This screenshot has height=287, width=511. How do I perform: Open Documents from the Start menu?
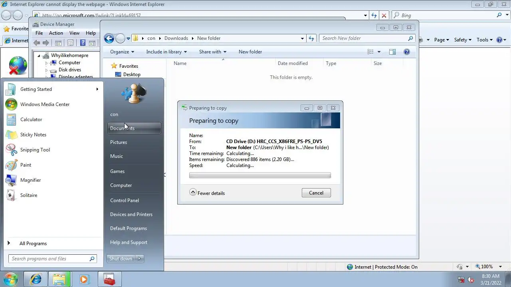(134, 128)
